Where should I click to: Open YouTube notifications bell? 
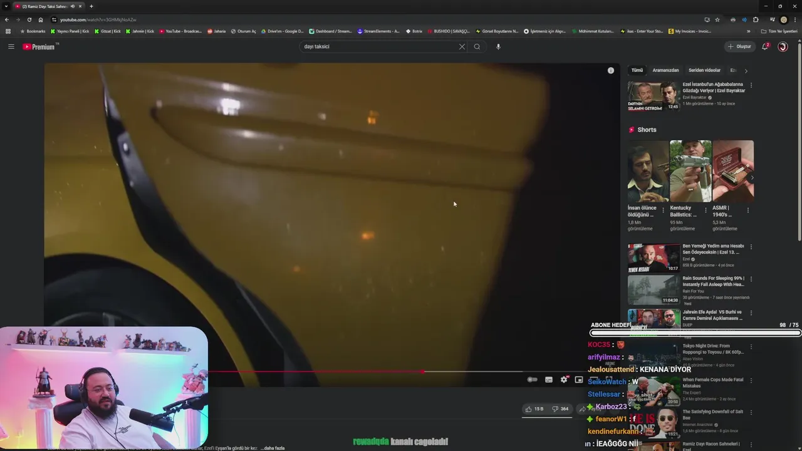[765, 46]
